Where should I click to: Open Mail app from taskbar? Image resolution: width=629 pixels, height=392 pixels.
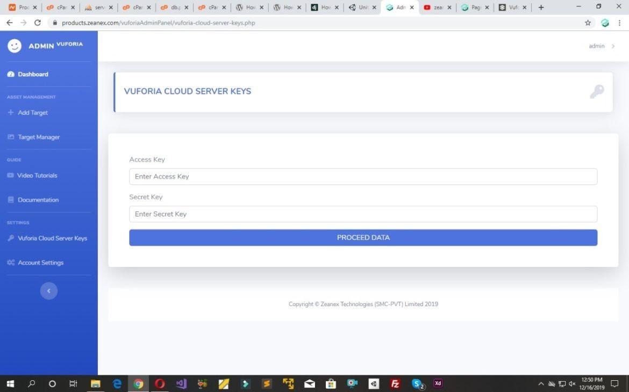pos(309,383)
